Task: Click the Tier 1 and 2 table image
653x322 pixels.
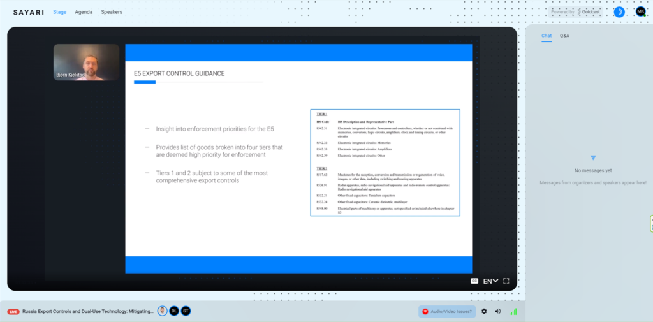Action: click(385, 163)
